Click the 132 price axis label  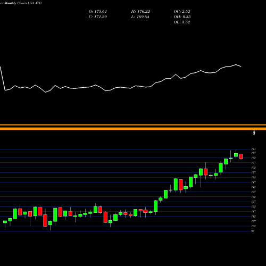tap(253, 197)
